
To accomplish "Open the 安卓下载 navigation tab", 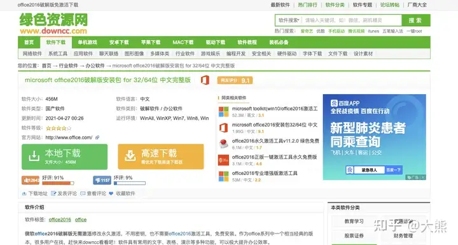I will [119, 42].
